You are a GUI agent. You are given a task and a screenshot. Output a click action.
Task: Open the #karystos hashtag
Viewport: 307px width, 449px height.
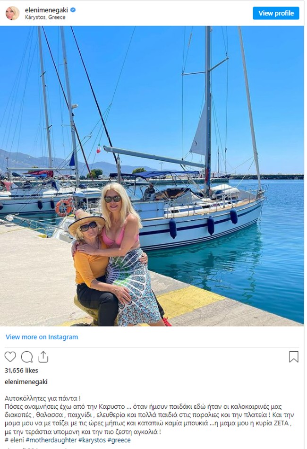(x=92, y=440)
